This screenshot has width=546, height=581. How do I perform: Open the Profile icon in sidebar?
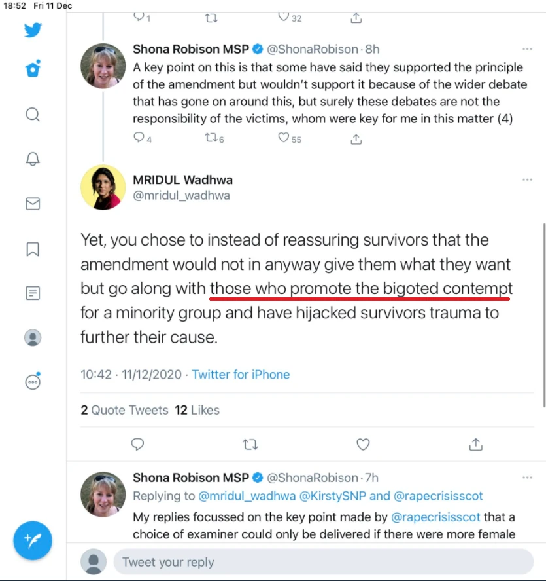pos(33,337)
